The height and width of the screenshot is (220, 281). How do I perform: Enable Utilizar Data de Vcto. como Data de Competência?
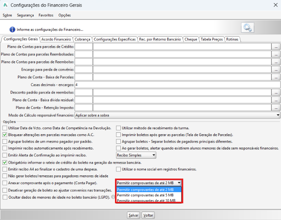[x=5, y=128]
